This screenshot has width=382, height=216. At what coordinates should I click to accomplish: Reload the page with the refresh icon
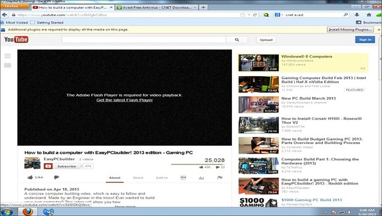pos(255,15)
